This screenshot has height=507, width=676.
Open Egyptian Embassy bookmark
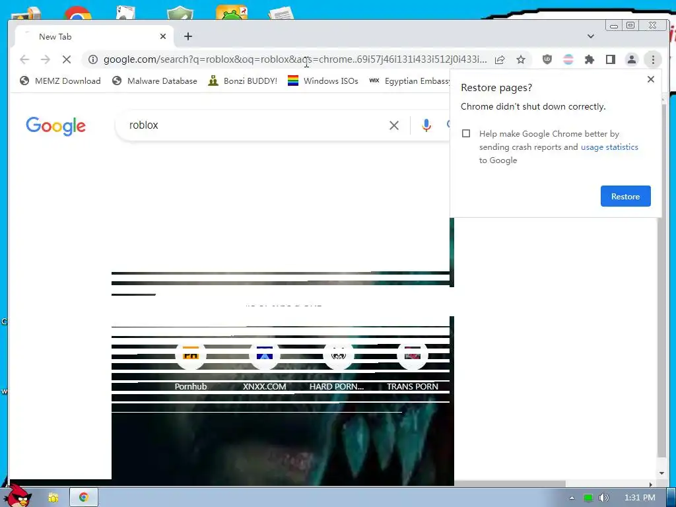tap(409, 81)
